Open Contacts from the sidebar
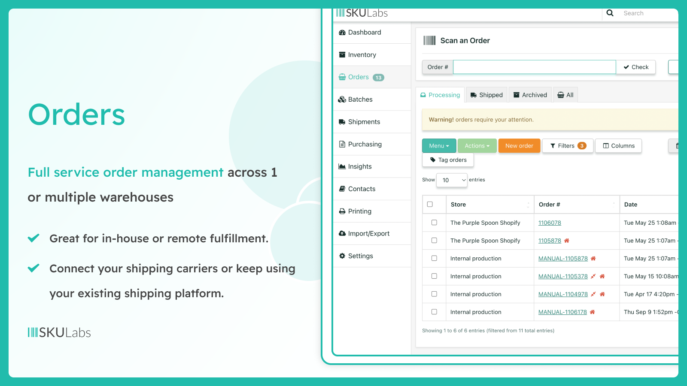The height and width of the screenshot is (386, 687). [372, 189]
